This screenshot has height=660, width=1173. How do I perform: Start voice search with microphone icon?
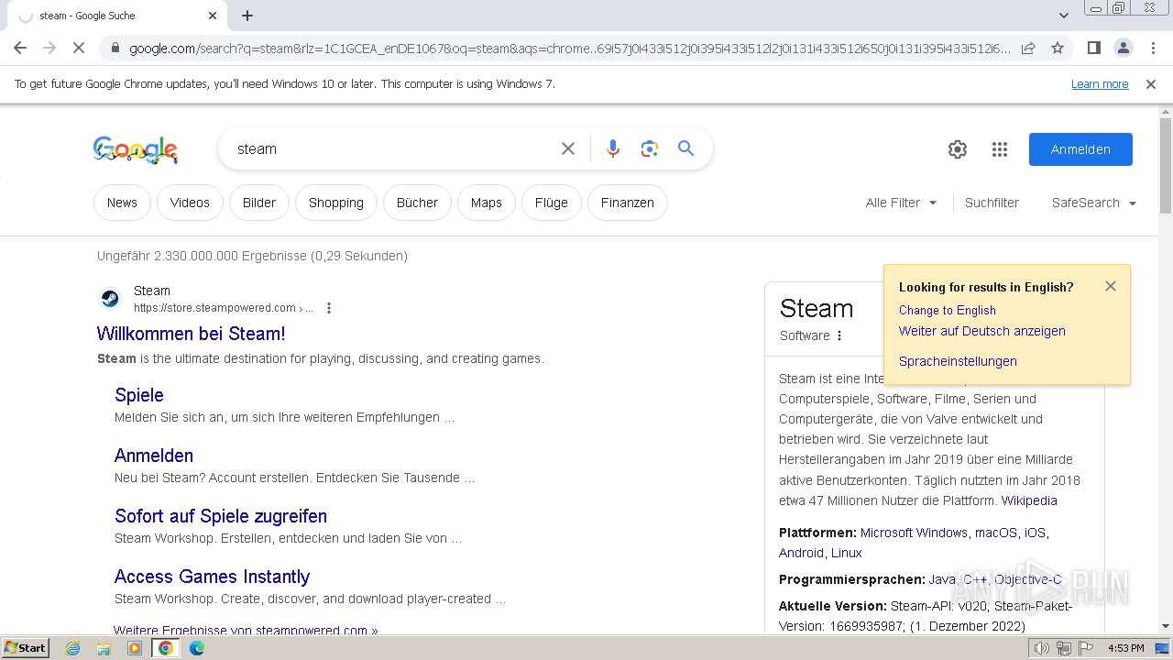613,148
